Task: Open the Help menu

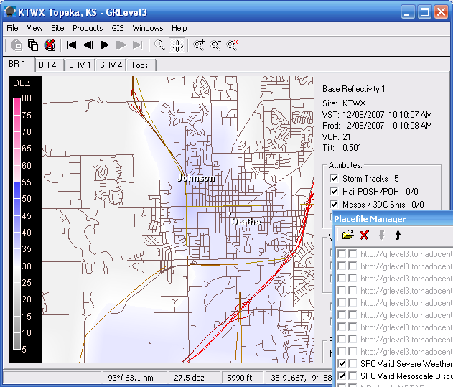Action: (x=179, y=28)
